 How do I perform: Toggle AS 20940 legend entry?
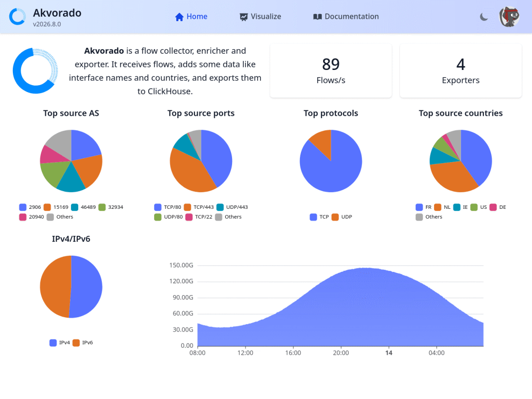(x=32, y=217)
